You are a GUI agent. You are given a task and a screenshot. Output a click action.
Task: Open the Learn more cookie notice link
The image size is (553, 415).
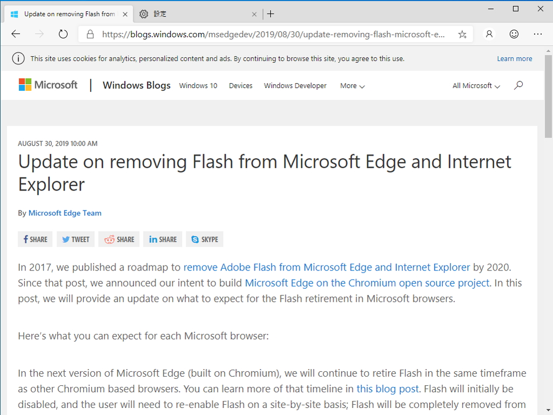(x=515, y=58)
